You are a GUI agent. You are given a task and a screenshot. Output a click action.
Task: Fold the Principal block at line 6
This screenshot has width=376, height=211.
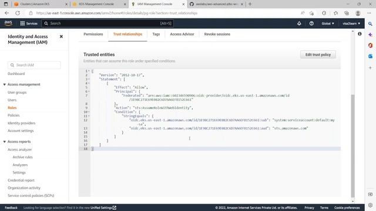point(89,91)
